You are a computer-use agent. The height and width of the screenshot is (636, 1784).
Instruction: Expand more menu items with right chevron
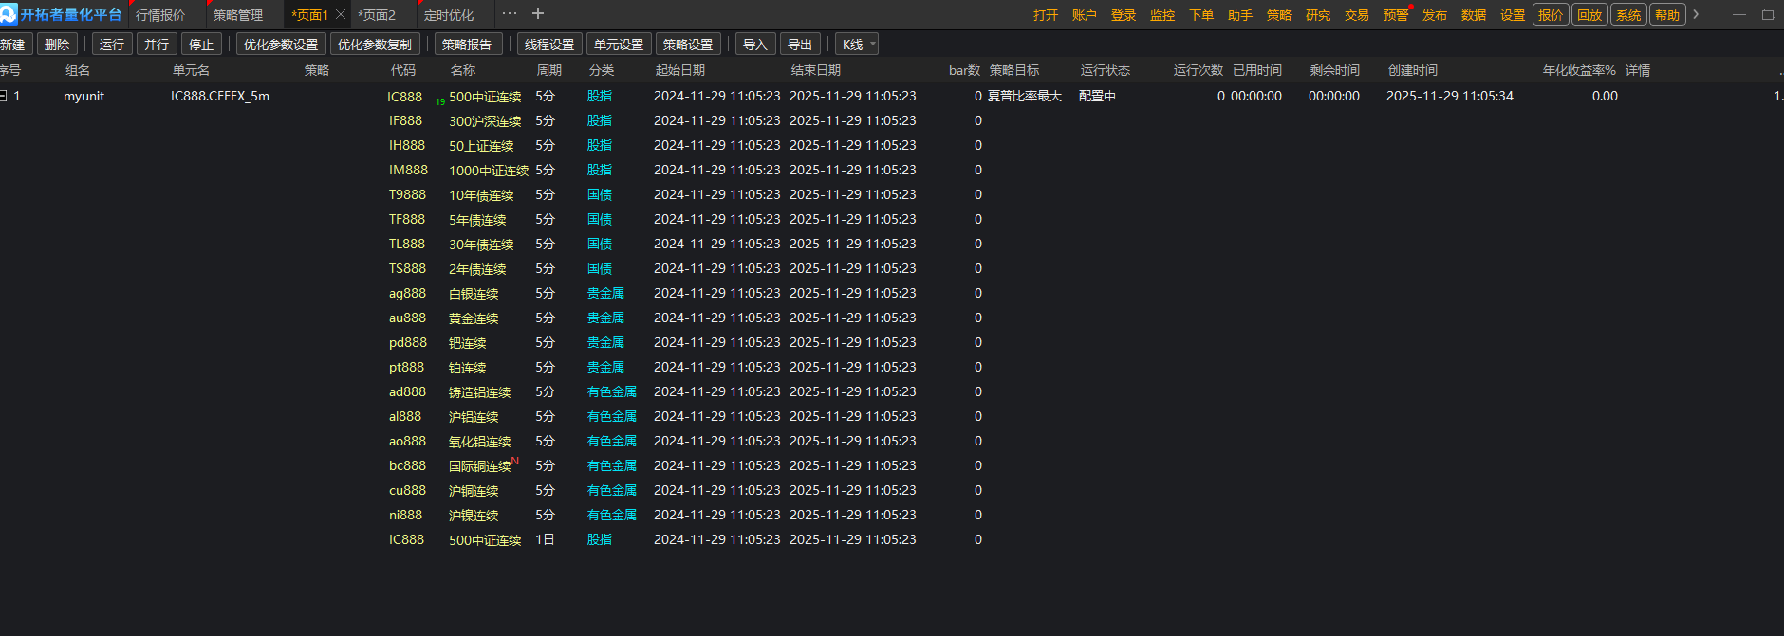pyautogui.click(x=1696, y=15)
